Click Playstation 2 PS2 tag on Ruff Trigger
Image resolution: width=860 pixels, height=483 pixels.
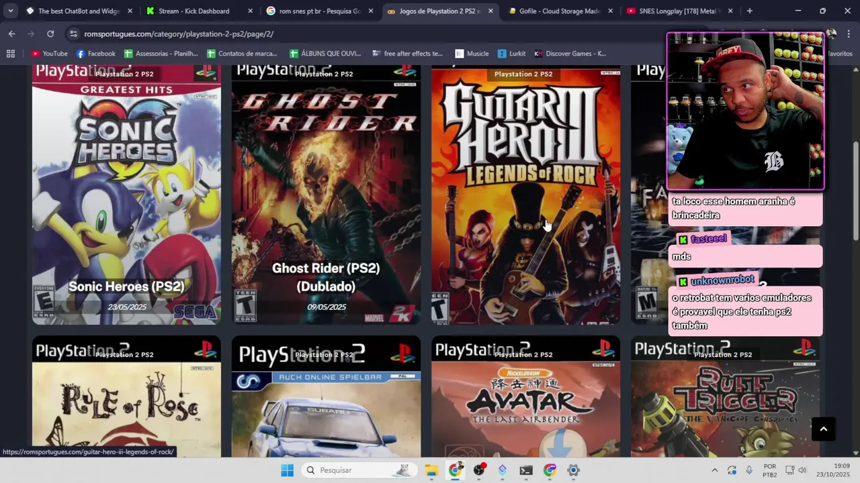pos(723,354)
